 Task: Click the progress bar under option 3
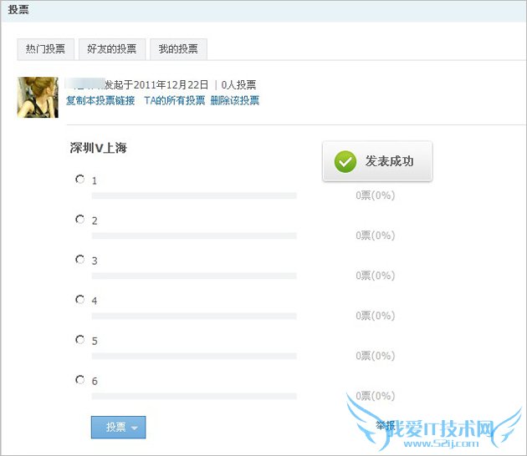194,276
